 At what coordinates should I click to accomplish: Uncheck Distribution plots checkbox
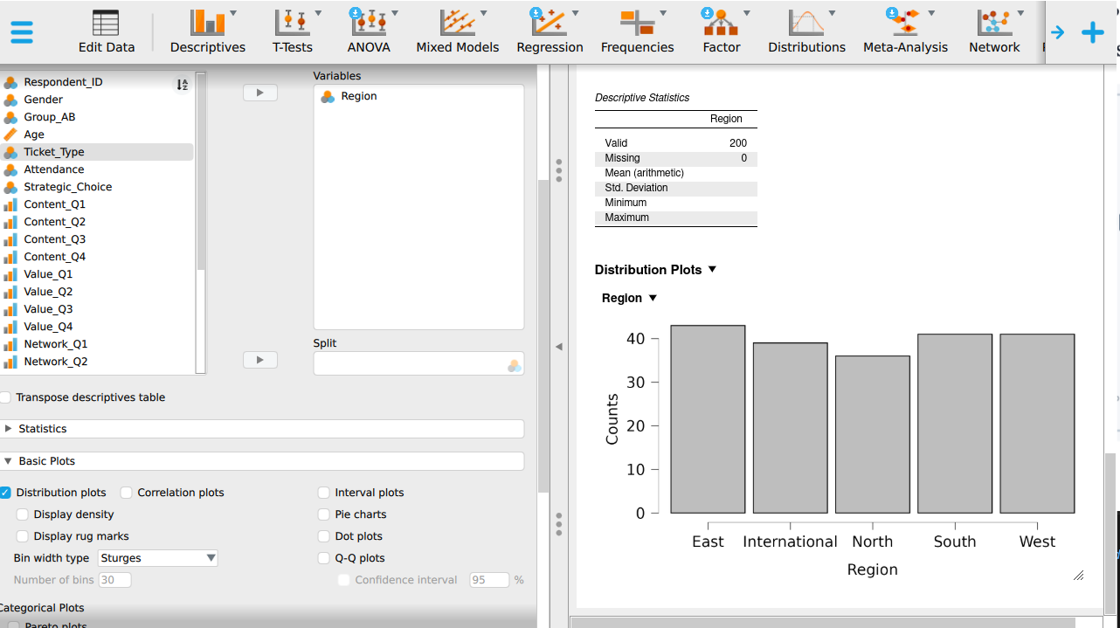tap(5, 493)
